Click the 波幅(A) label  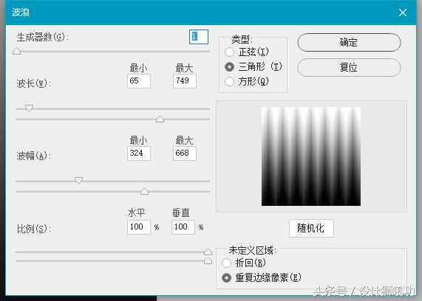(34, 156)
